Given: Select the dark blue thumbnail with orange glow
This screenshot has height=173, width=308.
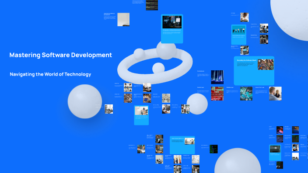Looking at the screenshot, I should [295, 130].
